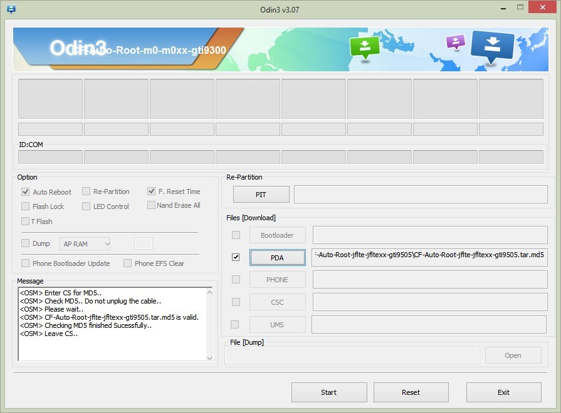Toggle F. Reset Time option
The width and height of the screenshot is (561, 413).
tap(151, 191)
